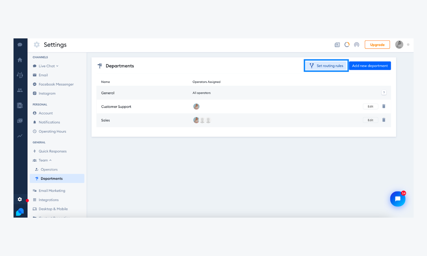Select Departments under Team
Image resolution: width=427 pixels, height=256 pixels.
(57, 179)
